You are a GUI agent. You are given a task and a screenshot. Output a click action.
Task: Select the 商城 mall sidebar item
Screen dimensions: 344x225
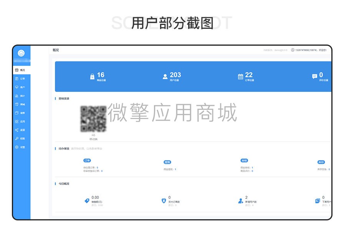coord(21,104)
